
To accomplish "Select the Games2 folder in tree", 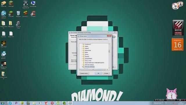I will 87,57.
